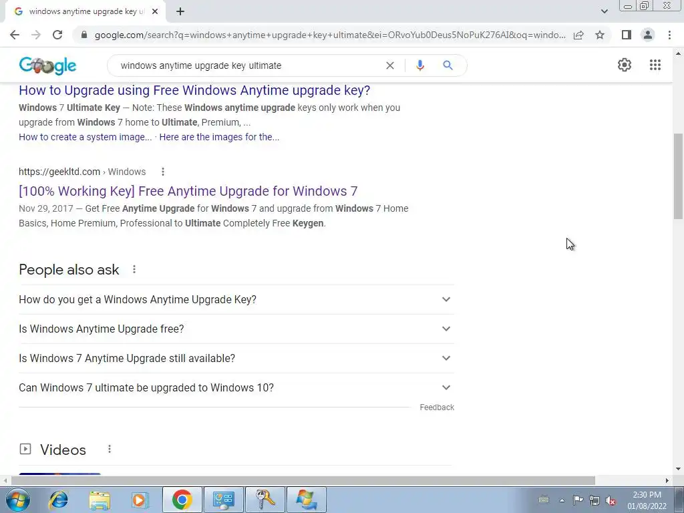Screen dimensions: 684x513
Task: Open the Chrome profile avatar icon
Action: [648, 35]
